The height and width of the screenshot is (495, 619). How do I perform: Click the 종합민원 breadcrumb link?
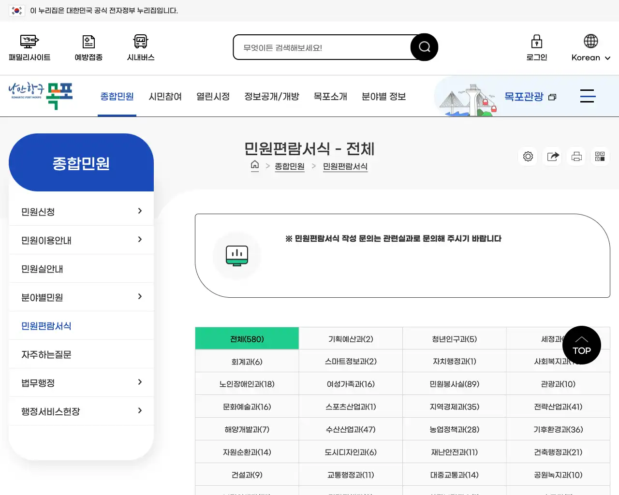[x=290, y=166]
